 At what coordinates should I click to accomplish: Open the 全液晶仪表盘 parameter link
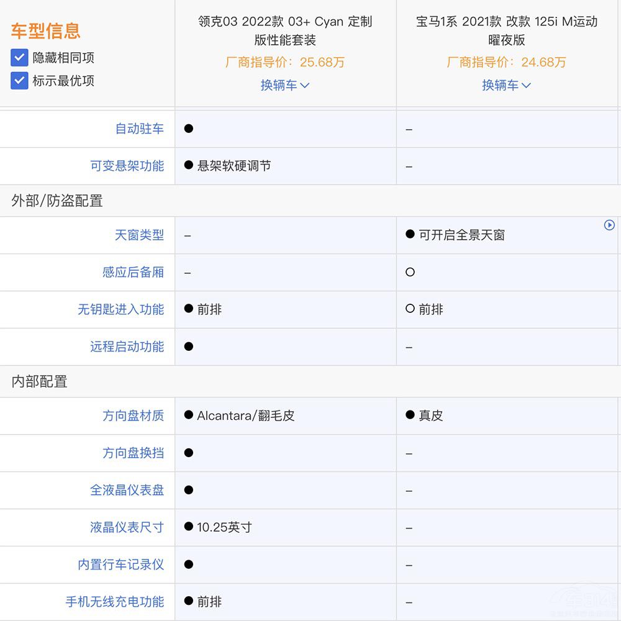coord(127,490)
